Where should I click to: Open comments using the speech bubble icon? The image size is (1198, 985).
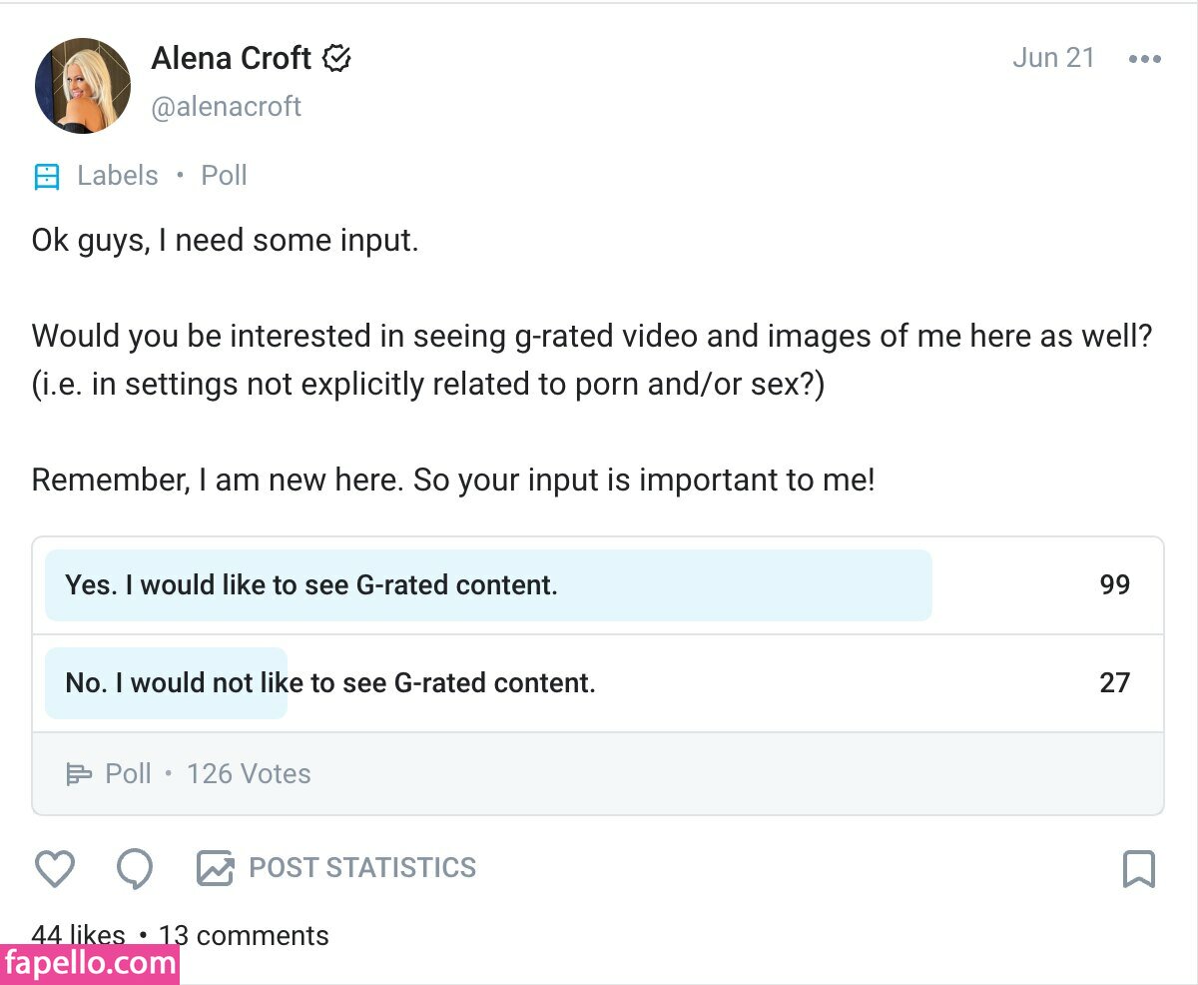(x=135, y=868)
